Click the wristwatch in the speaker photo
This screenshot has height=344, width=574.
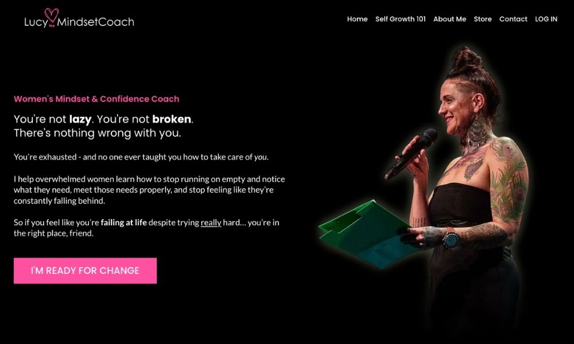point(451,240)
